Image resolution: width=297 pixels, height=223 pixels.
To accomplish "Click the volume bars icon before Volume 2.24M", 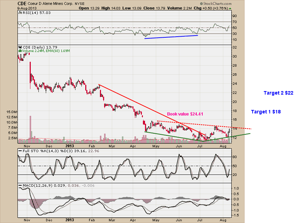I will pos(20,51).
